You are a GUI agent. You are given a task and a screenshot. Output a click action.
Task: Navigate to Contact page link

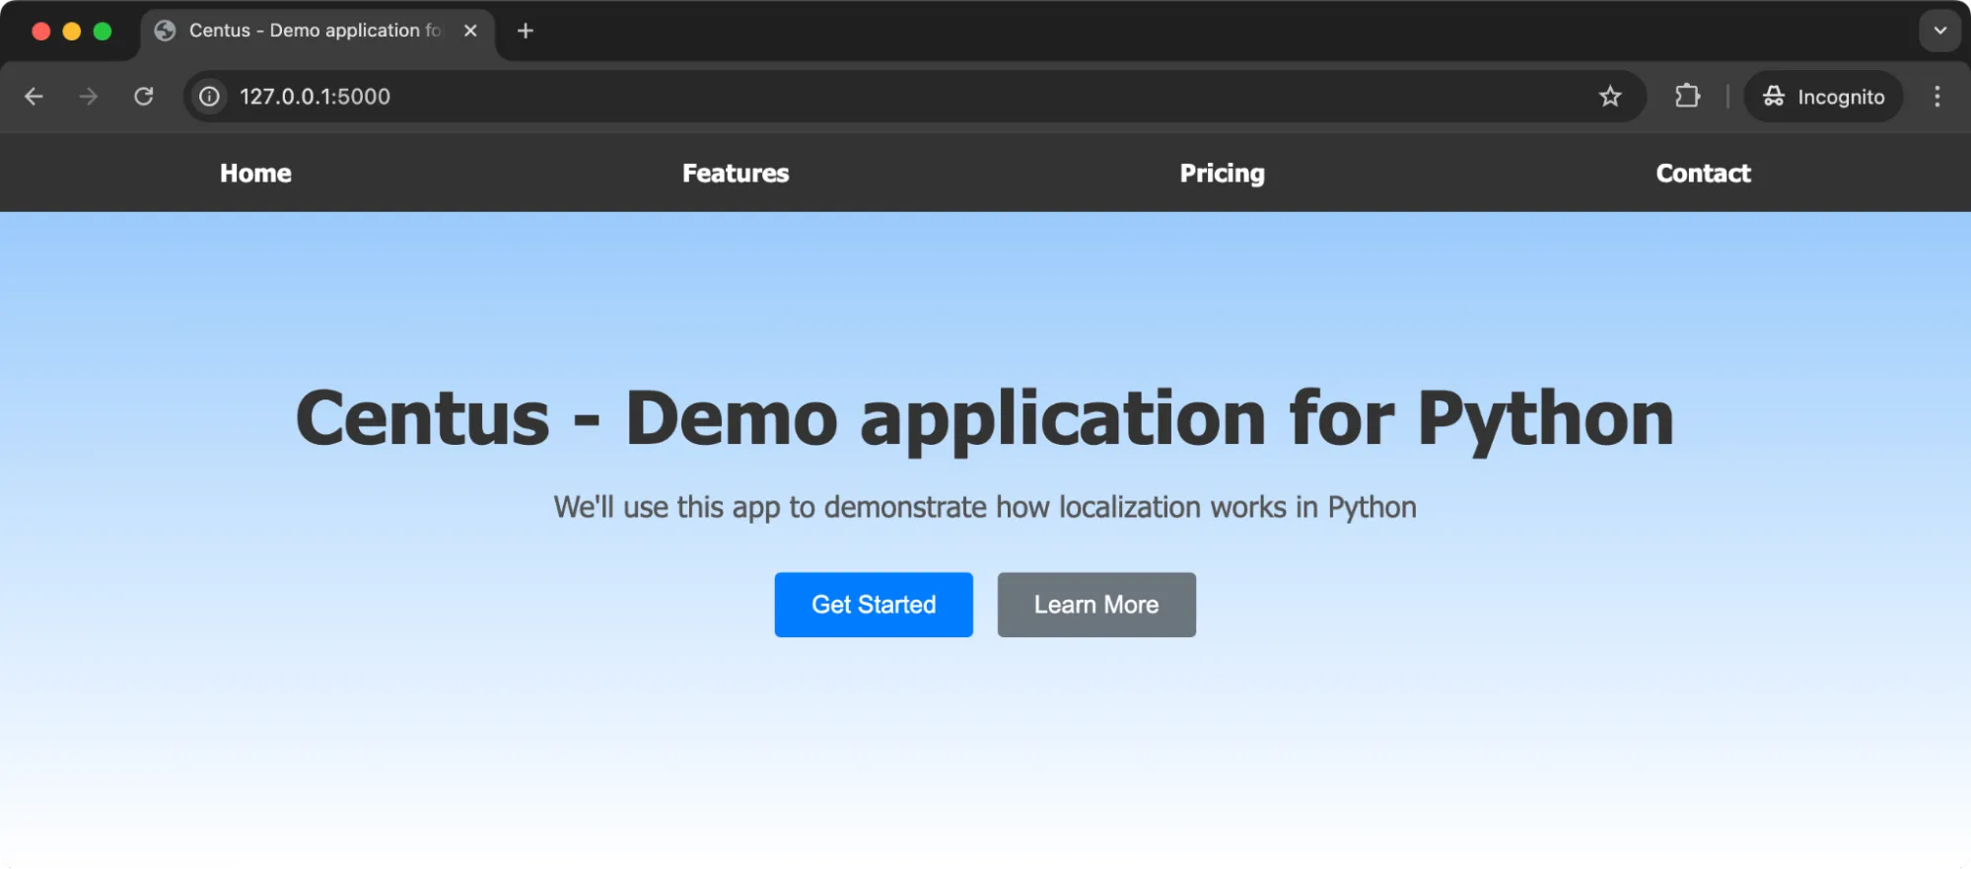[1703, 174]
